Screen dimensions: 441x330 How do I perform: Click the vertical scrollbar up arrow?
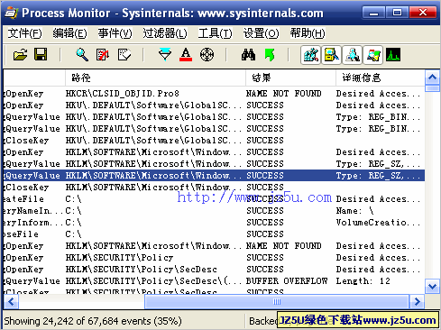pos(432,78)
